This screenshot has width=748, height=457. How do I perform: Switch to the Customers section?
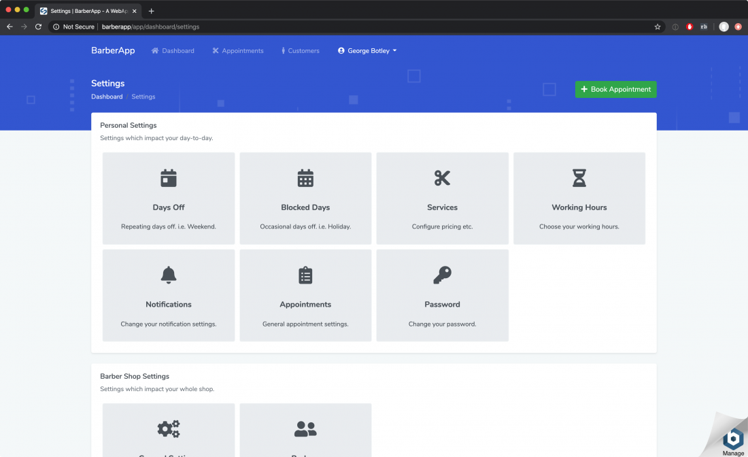tap(300, 50)
